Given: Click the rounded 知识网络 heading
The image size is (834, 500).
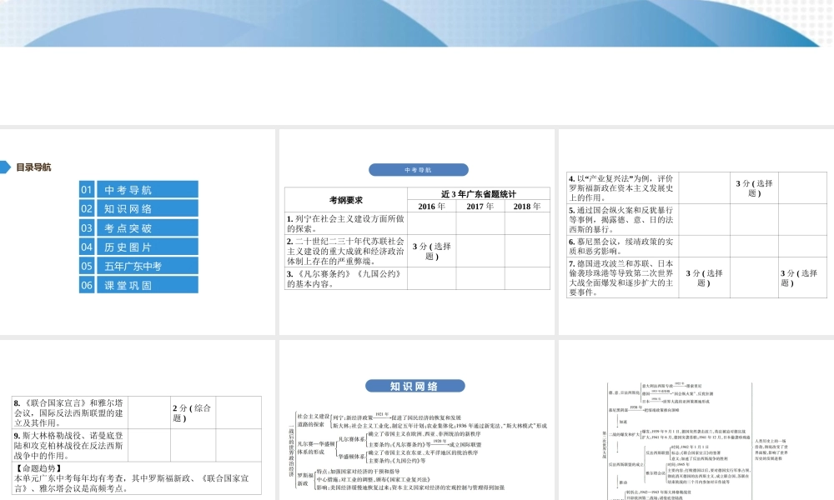Looking at the screenshot, I should [414, 387].
